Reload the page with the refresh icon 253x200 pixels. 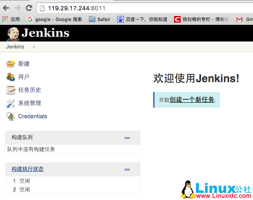point(29,8)
